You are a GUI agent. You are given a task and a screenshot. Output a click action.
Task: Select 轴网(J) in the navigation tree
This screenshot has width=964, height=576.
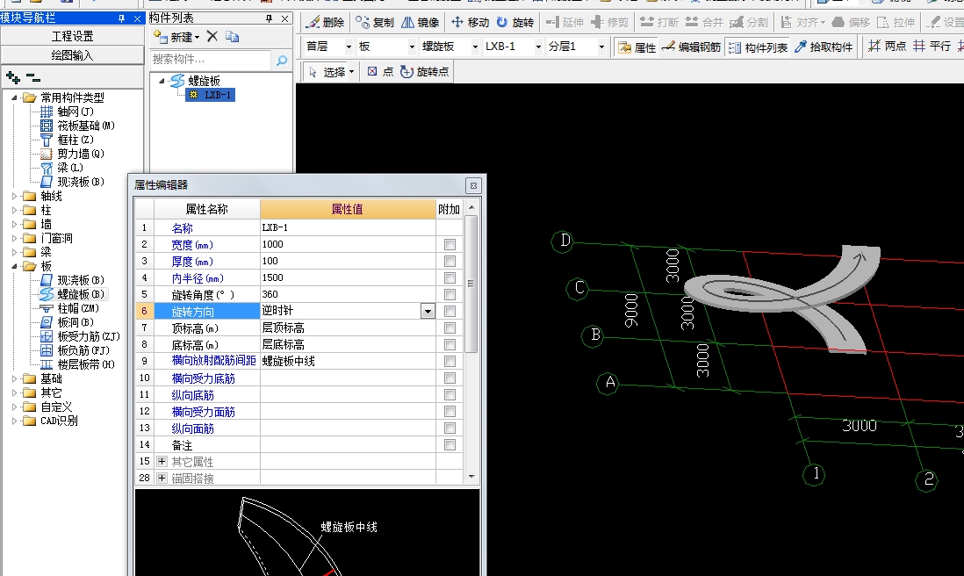(x=67, y=112)
